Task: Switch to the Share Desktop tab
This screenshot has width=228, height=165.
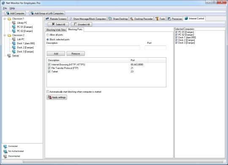Action: (118, 19)
